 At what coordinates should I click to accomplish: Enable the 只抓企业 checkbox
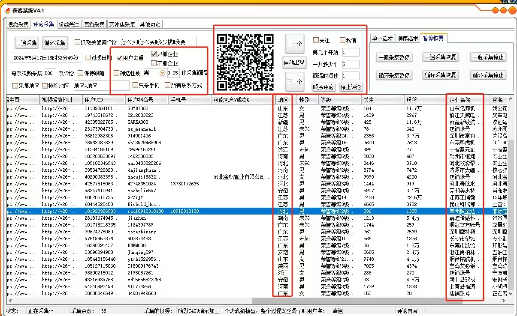tap(154, 54)
